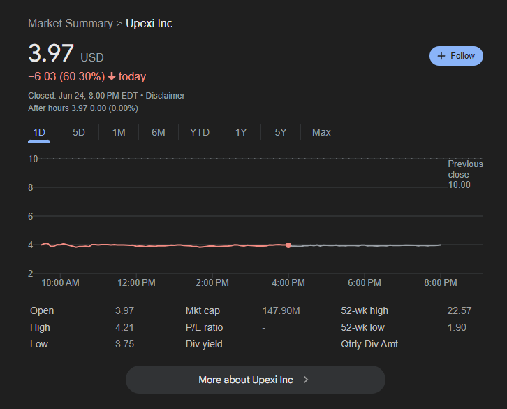Screen dimensions: 507x409
Task: Select the YTD chart tab
Action: pyautogui.click(x=200, y=132)
